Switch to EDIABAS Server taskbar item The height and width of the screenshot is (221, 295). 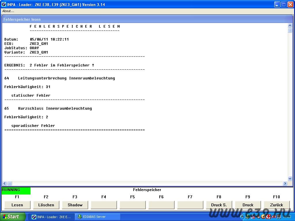97,217
